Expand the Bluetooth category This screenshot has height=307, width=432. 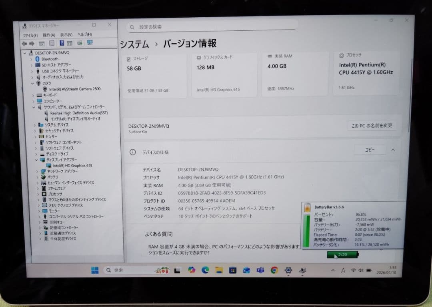(x=31, y=59)
